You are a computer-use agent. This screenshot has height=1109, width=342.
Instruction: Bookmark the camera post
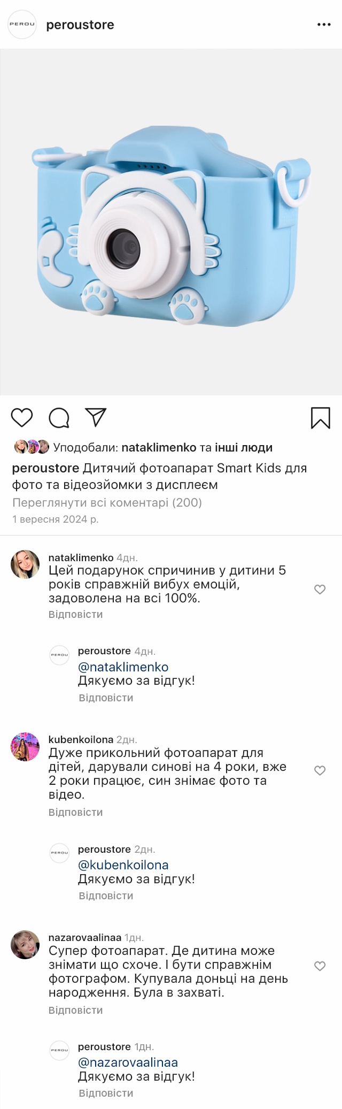coord(321,418)
